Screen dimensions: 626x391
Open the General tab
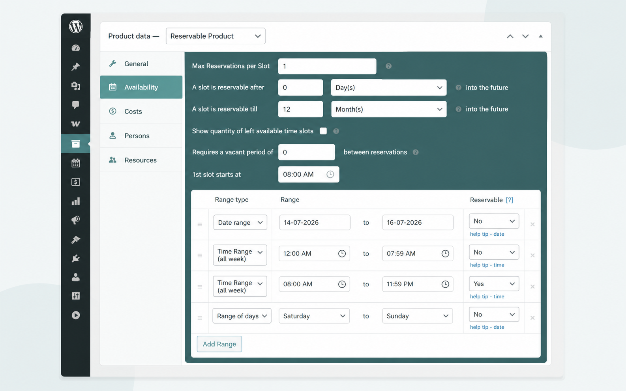coord(141,63)
